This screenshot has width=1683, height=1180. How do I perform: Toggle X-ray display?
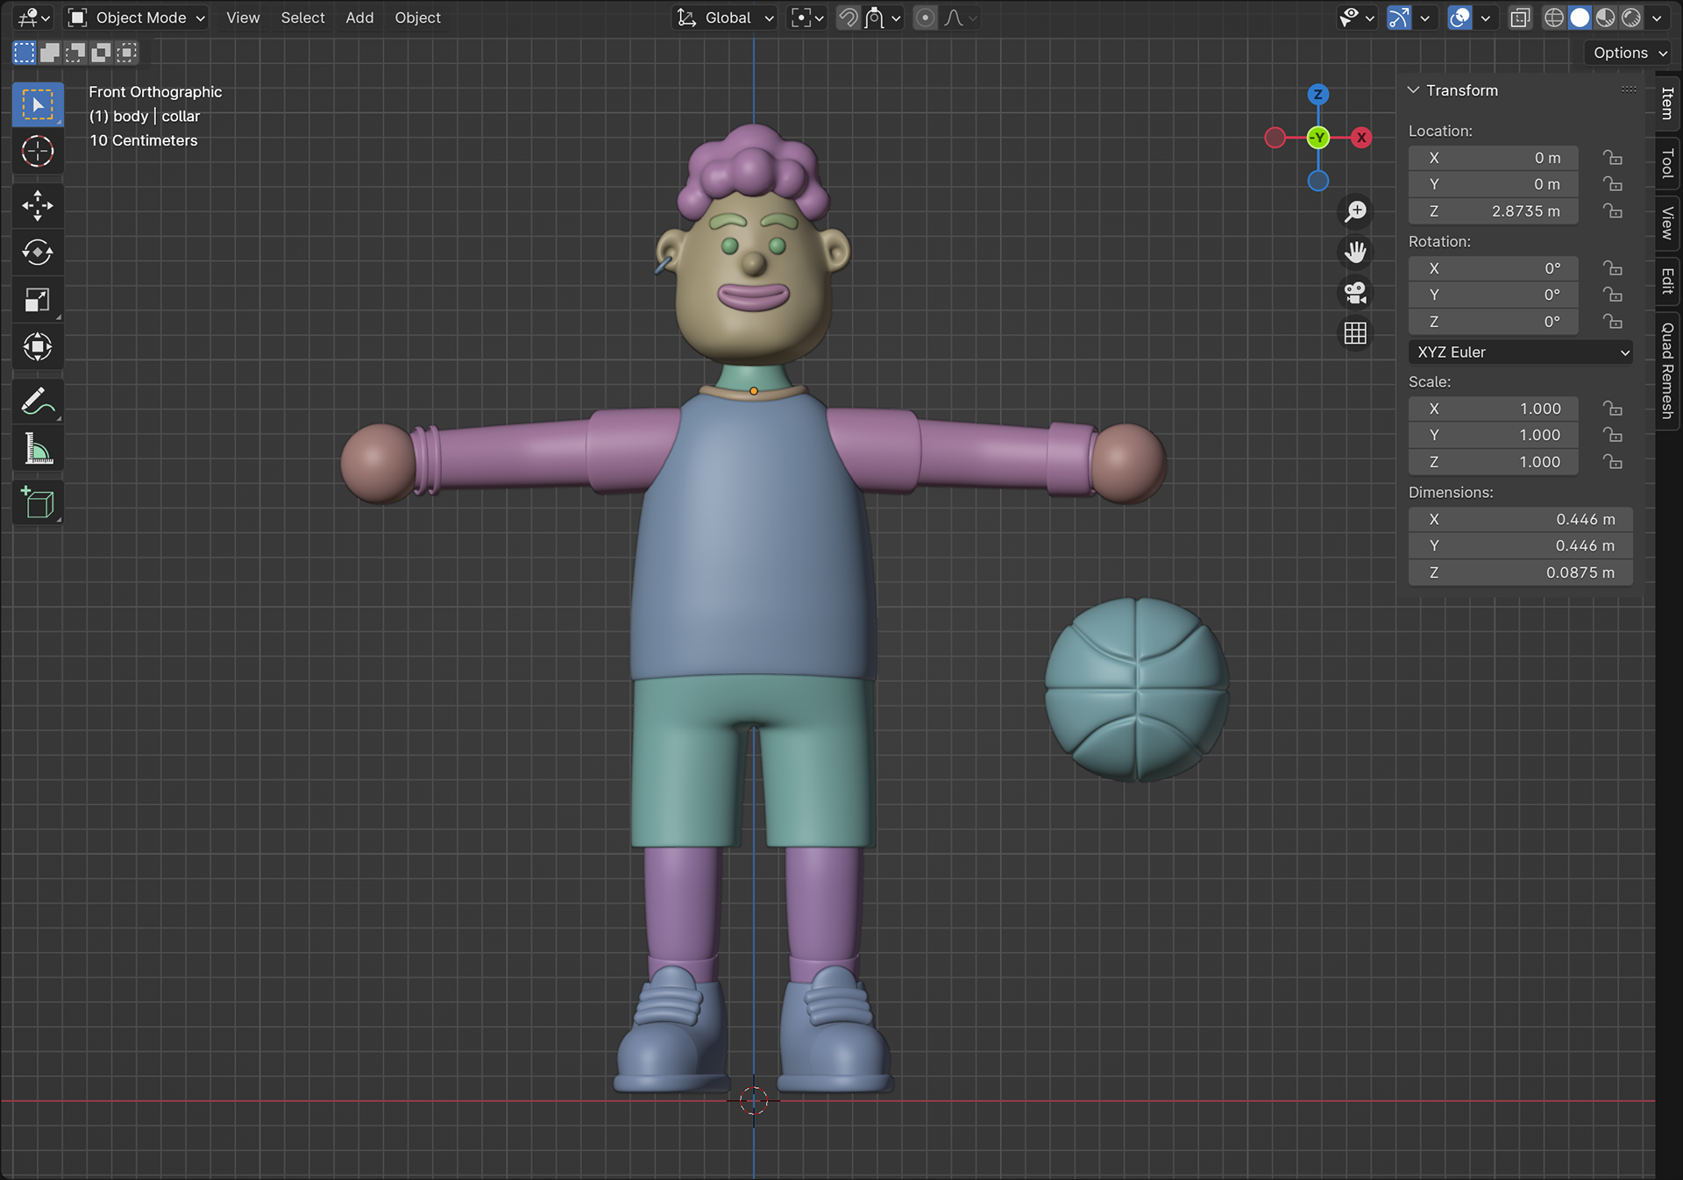click(x=1519, y=18)
